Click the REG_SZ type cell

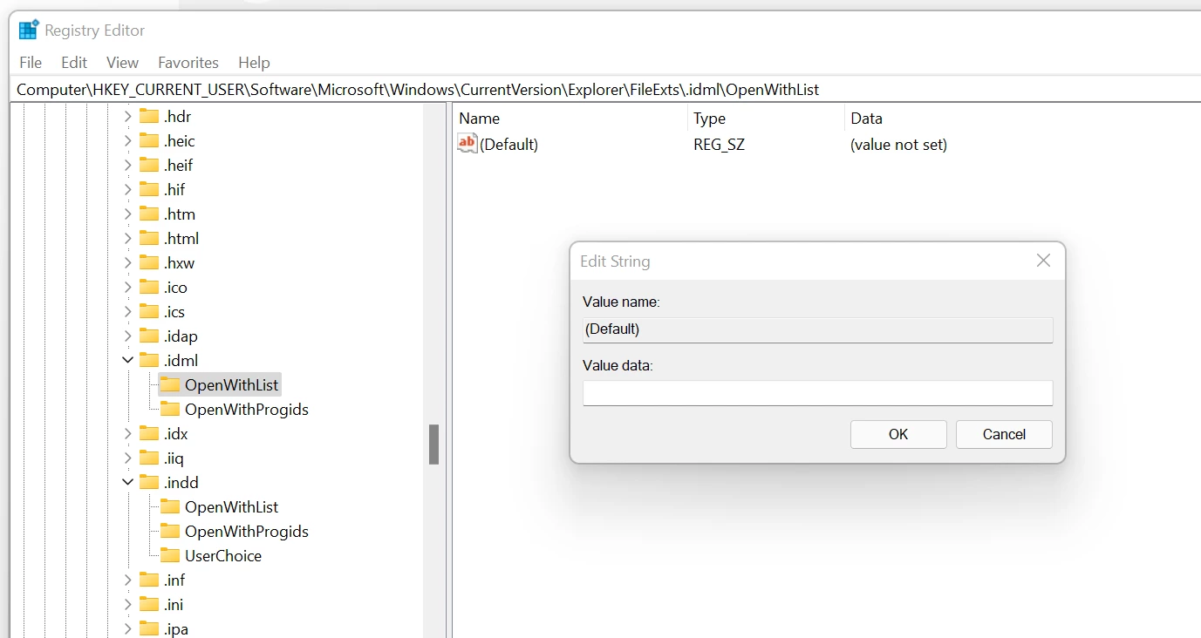point(720,145)
